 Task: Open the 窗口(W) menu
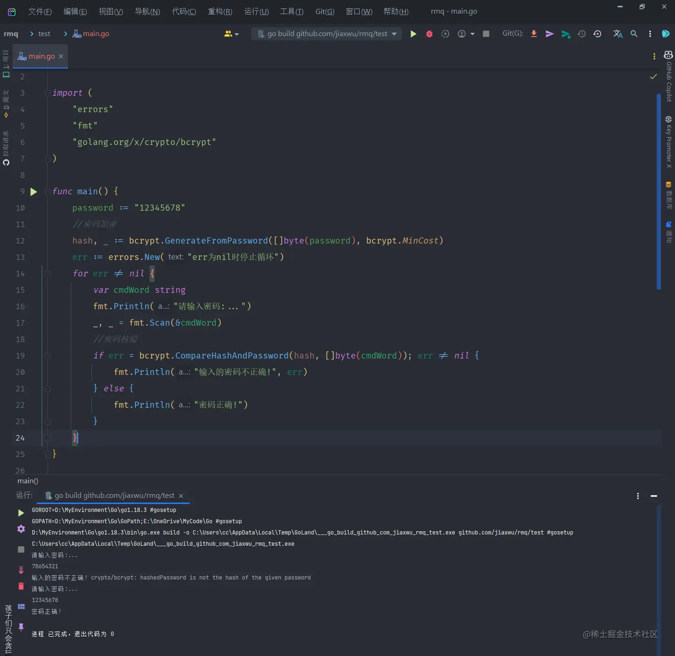[359, 11]
